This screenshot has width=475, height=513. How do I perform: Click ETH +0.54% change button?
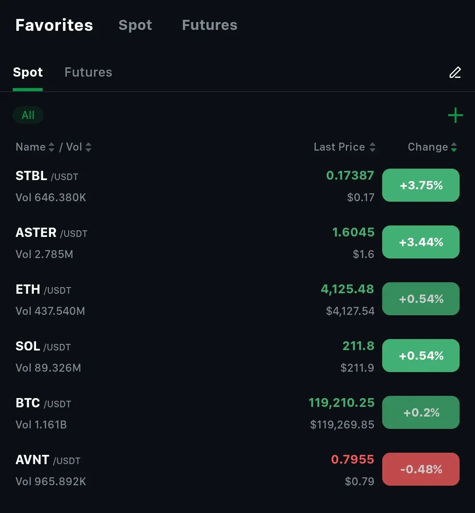point(420,299)
